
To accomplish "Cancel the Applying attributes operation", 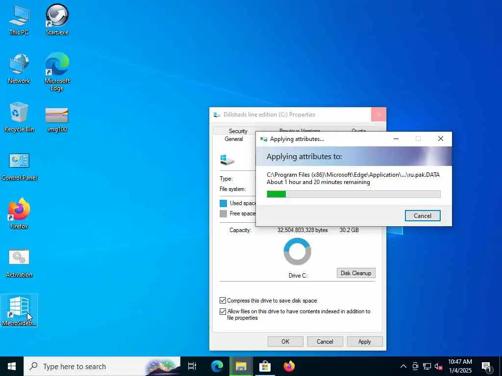I will (422, 216).
